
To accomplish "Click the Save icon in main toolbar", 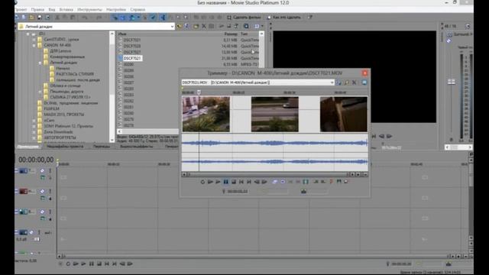I will tap(40, 18).
